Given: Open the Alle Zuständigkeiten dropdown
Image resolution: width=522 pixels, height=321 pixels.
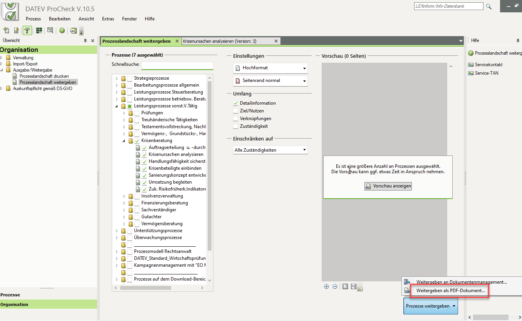Looking at the screenshot, I should pos(270,150).
